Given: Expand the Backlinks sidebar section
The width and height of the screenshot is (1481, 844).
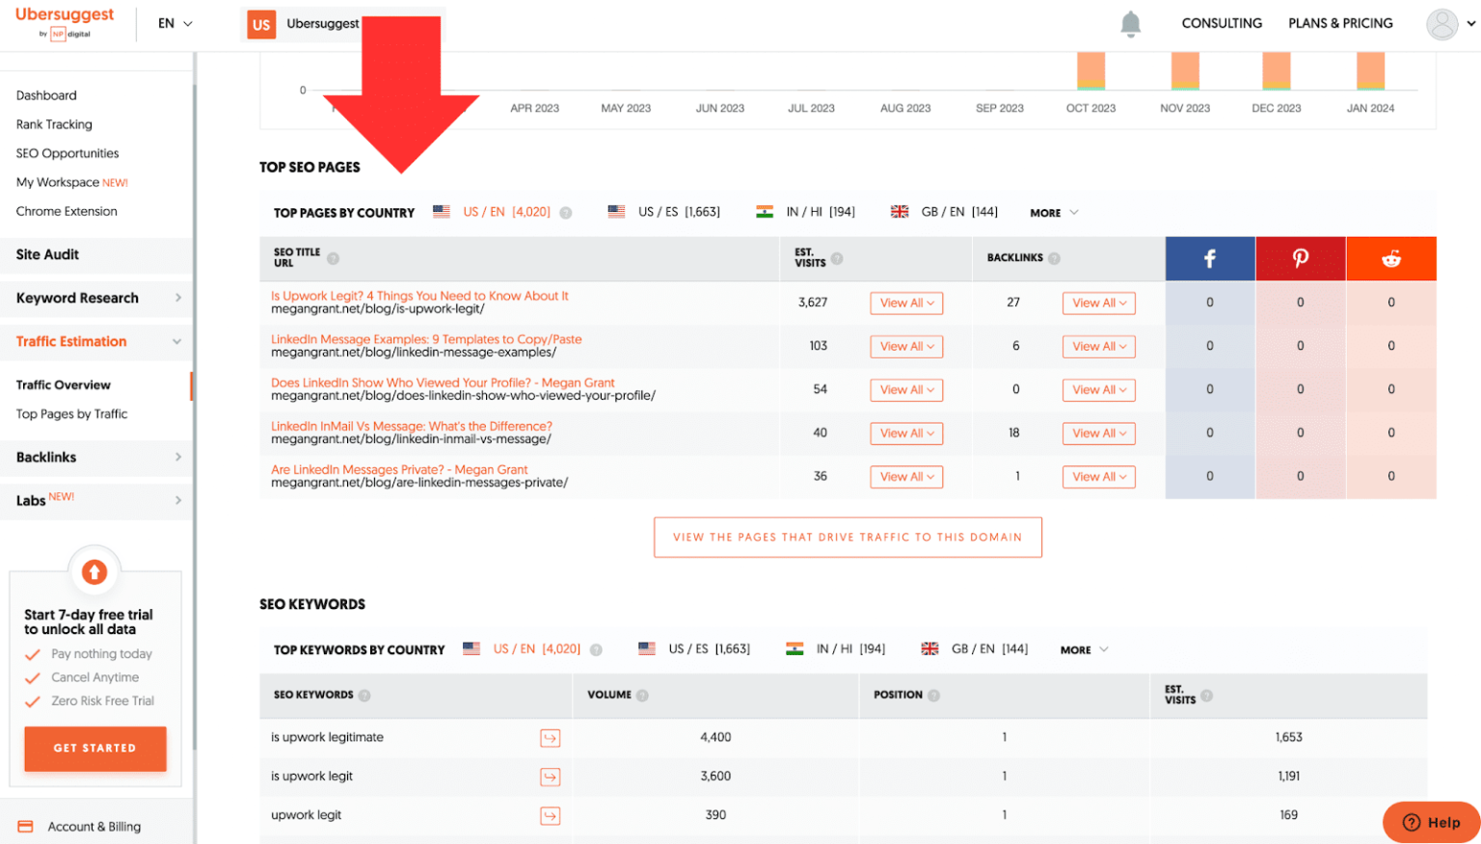Looking at the screenshot, I should [96, 457].
